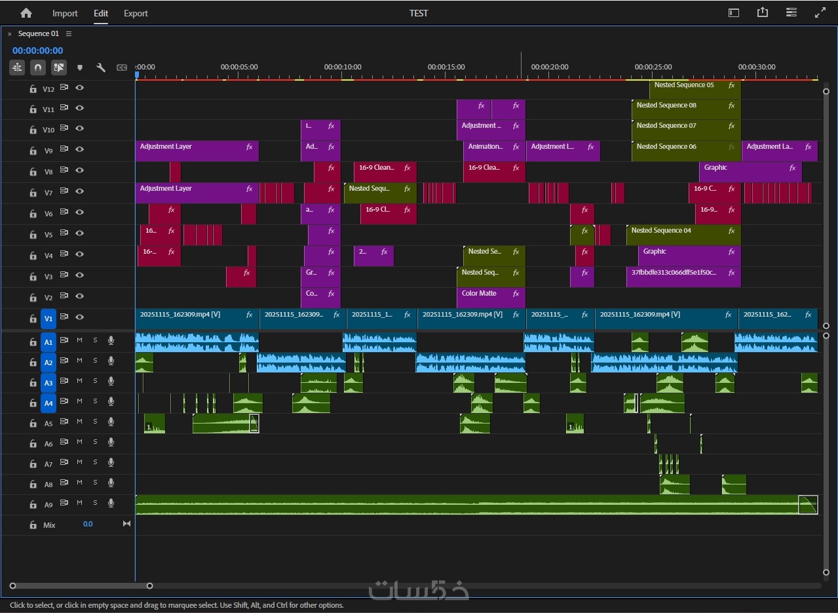
Task: Select the Nested Sequence 05 clip
Action: coord(695,89)
